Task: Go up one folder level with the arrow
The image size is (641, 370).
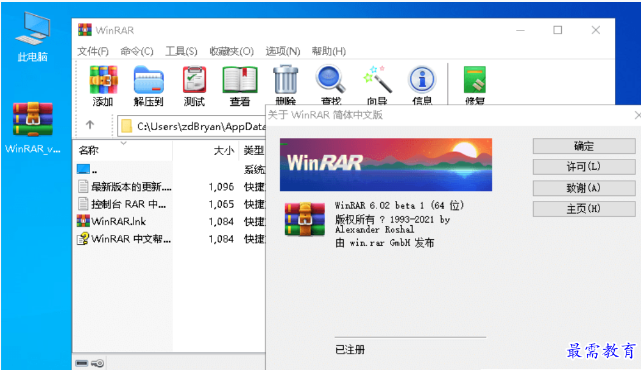Action: 90,126
